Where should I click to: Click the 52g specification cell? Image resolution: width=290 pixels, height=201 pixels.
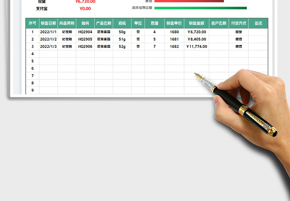(x=122, y=46)
